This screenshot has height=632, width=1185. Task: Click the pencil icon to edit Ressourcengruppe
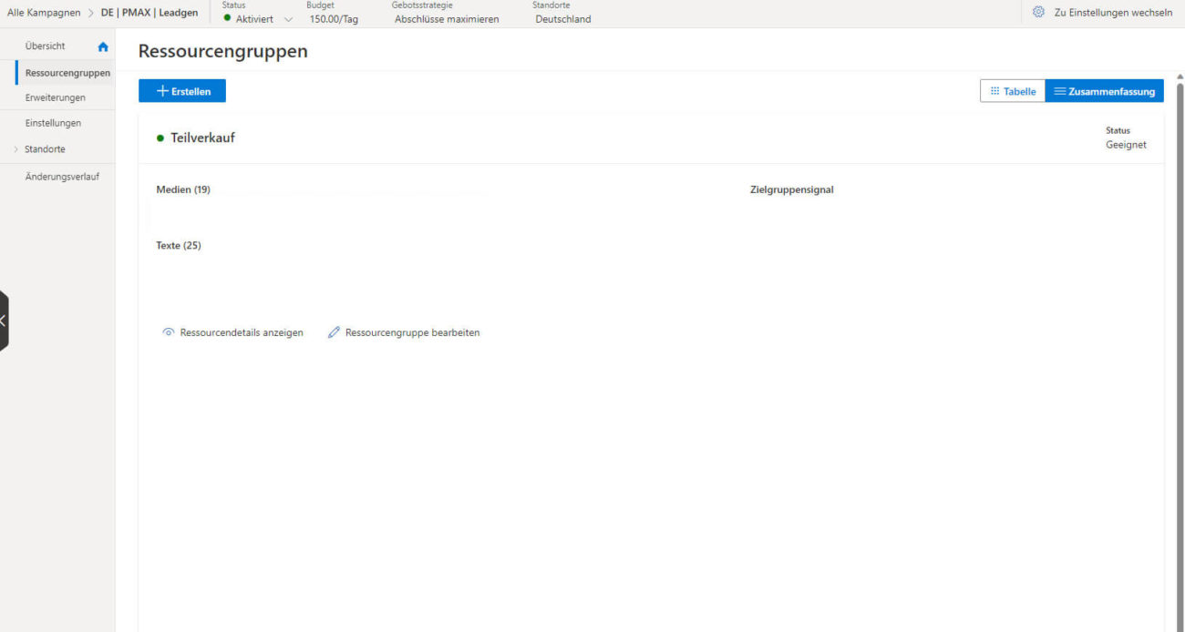click(x=334, y=332)
